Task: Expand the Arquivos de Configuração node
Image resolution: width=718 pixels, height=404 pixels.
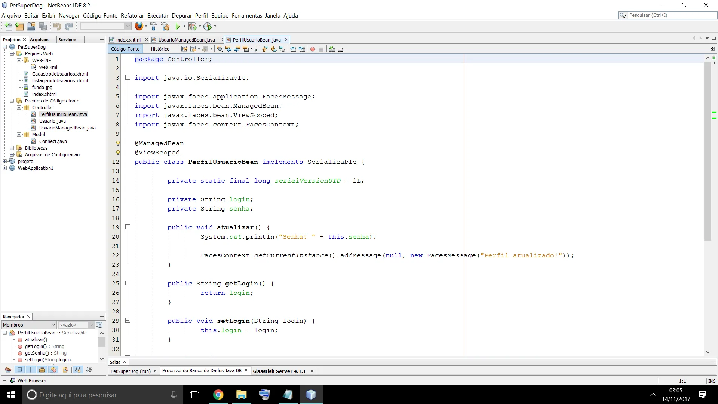Action: pyautogui.click(x=12, y=155)
